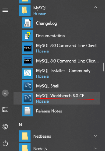The height and width of the screenshot is (151, 105).
Task: Click the user account avatar button
Action: click(5, 93)
